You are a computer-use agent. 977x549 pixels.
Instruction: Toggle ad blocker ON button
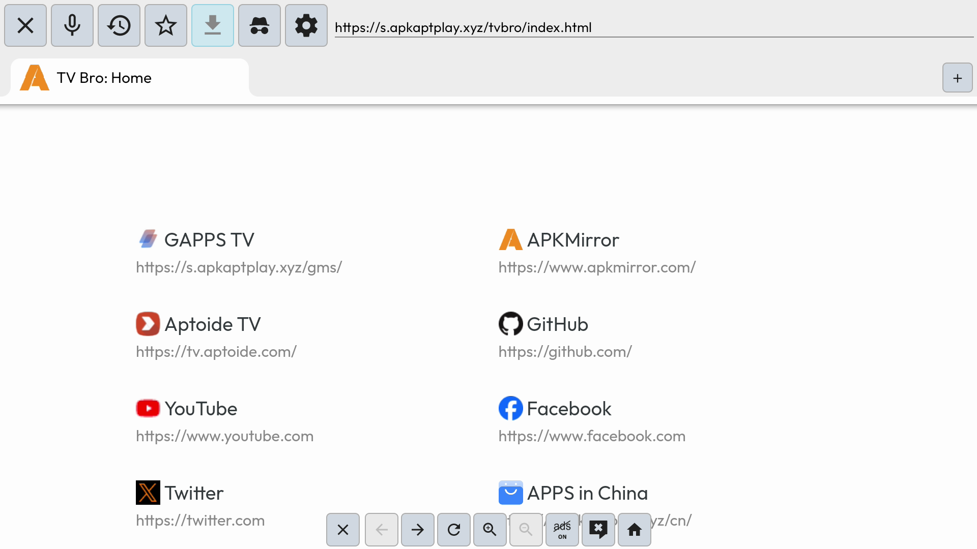pyautogui.click(x=562, y=530)
